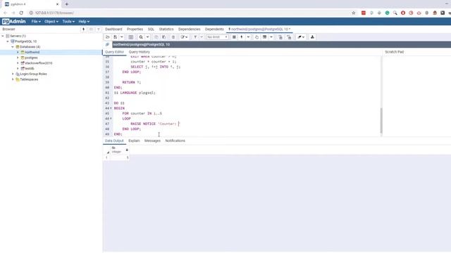This screenshot has width=451, height=253.
Task: Click the browser Query Tool lightning icon
Action: (x=83, y=30)
